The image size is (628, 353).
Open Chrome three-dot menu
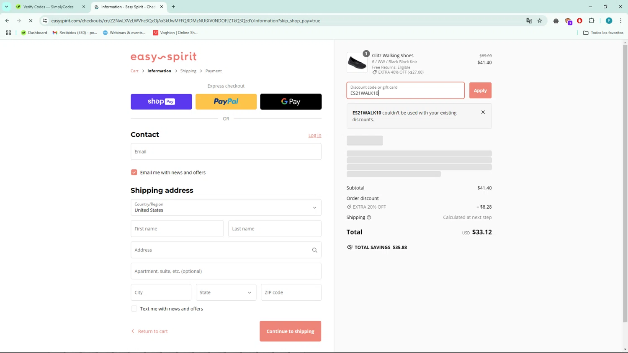(621, 20)
